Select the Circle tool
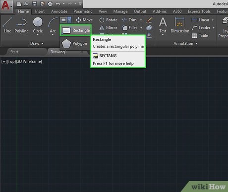Viewport: 228px width, 192px height. click(38, 25)
